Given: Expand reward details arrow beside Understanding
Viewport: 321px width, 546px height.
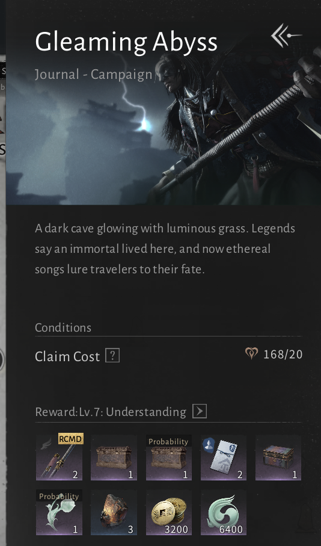Looking at the screenshot, I should point(200,411).
